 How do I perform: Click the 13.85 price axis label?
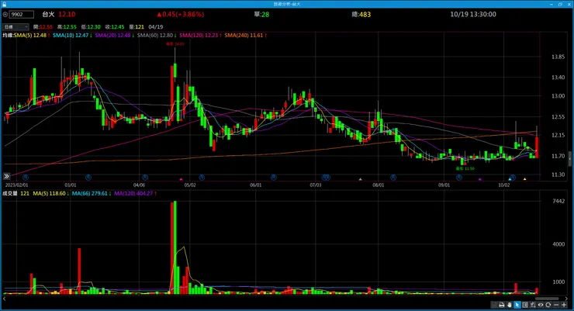click(x=558, y=57)
